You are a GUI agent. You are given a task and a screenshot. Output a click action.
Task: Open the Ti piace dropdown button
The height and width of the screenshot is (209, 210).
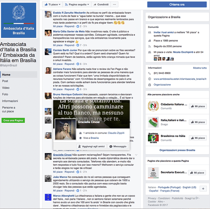click(53, 4)
